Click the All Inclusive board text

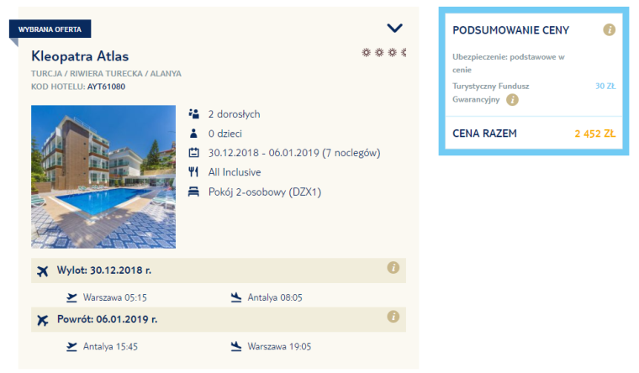[x=235, y=172]
